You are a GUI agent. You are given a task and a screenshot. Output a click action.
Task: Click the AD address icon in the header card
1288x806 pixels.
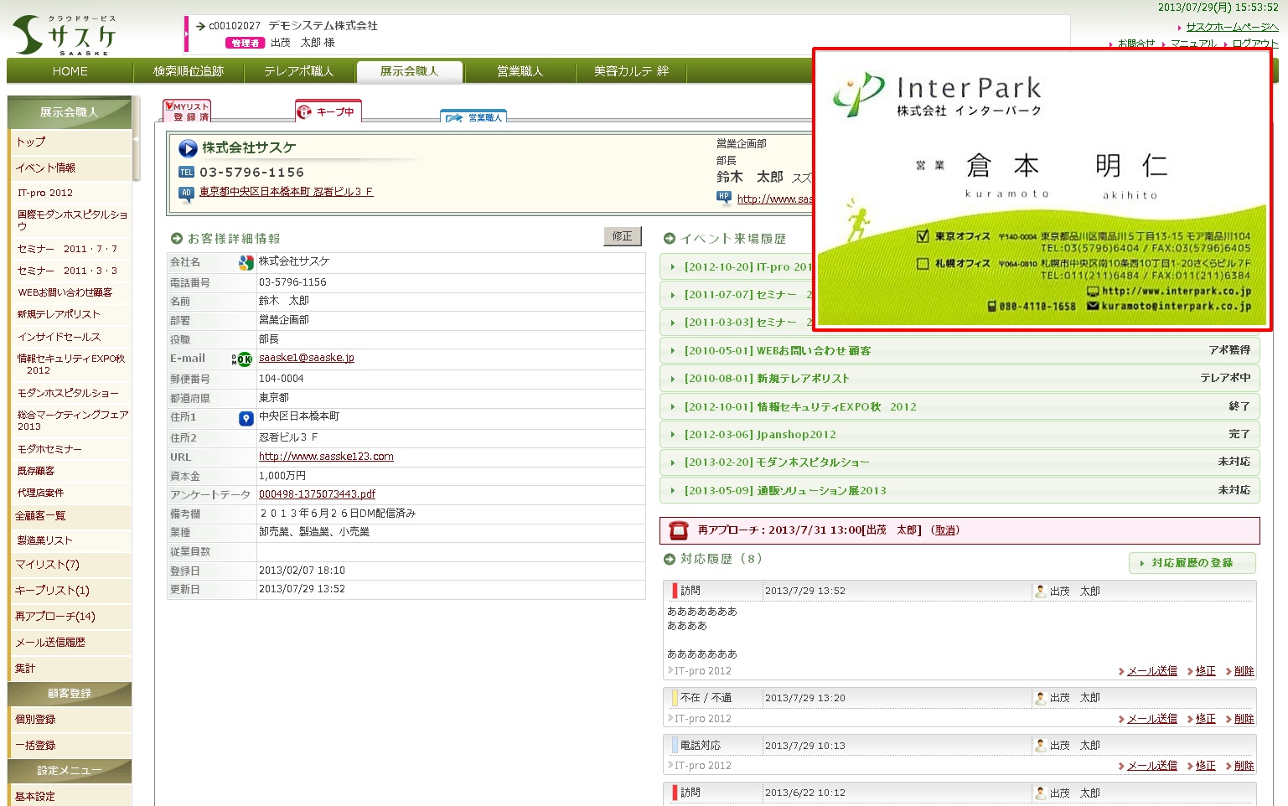[186, 193]
